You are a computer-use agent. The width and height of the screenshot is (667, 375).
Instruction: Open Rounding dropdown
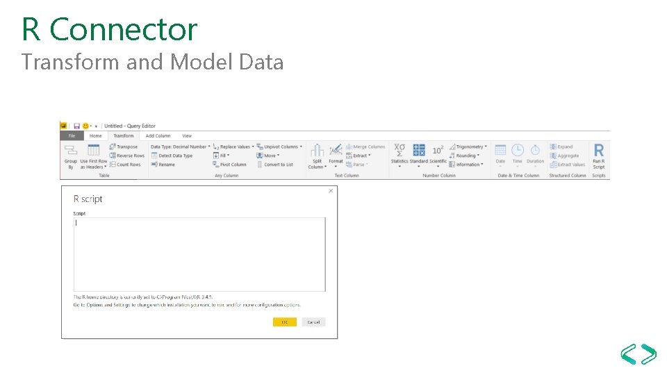[x=465, y=156]
